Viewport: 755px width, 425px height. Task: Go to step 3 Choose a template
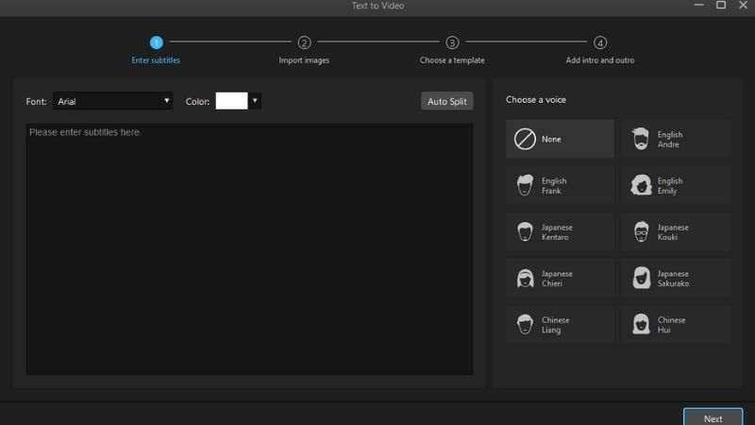tap(452, 50)
